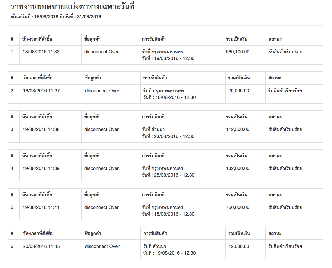Select the 980,100.00 total amount cell
332x268 pixels.
click(238, 52)
